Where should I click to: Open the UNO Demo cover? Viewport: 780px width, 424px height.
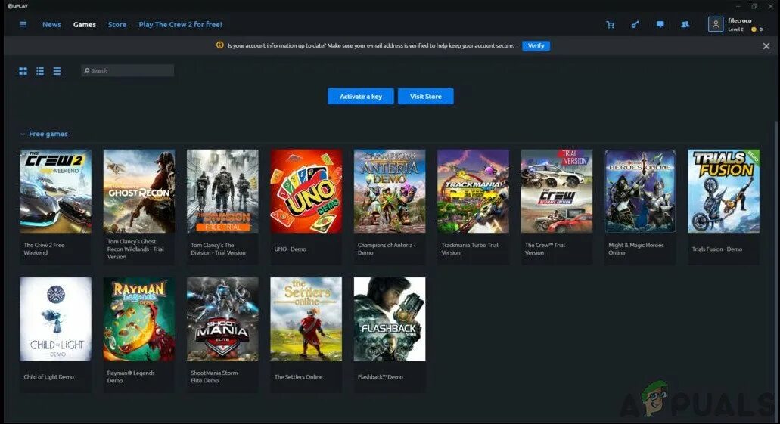(306, 191)
